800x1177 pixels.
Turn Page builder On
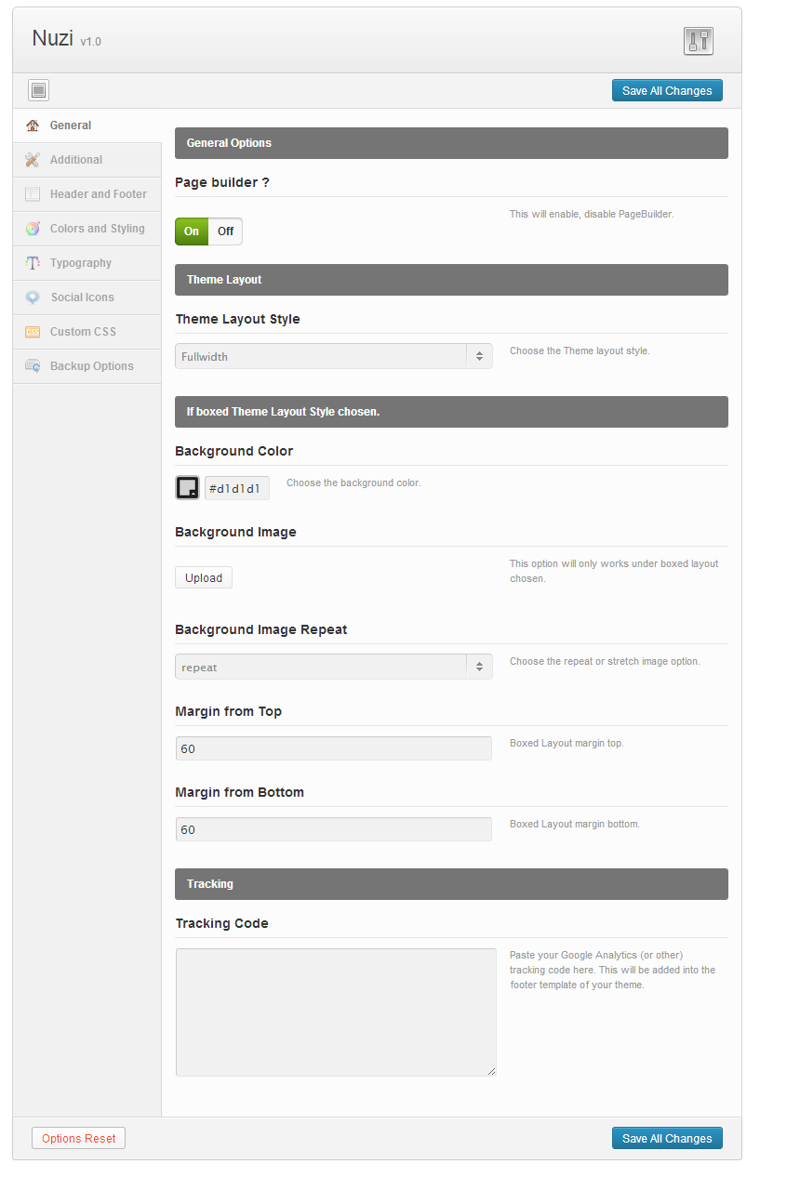coord(191,231)
